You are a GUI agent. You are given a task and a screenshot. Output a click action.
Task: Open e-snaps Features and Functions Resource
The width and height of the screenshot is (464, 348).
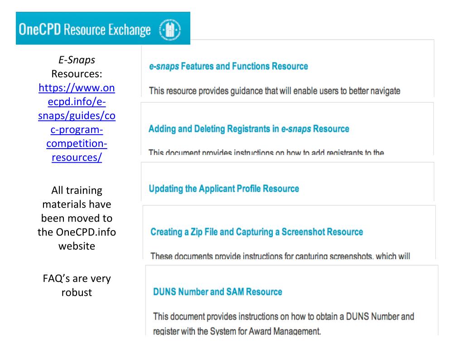(228, 66)
